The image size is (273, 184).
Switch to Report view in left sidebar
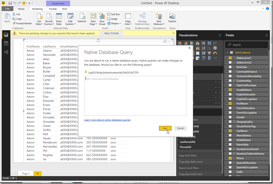click(6, 35)
